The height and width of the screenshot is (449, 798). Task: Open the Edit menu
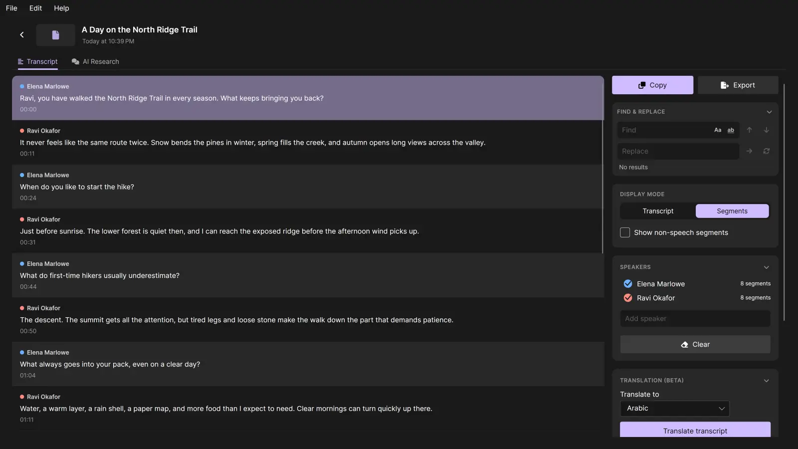click(35, 8)
